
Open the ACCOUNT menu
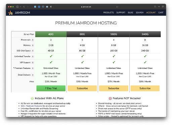[151, 12]
